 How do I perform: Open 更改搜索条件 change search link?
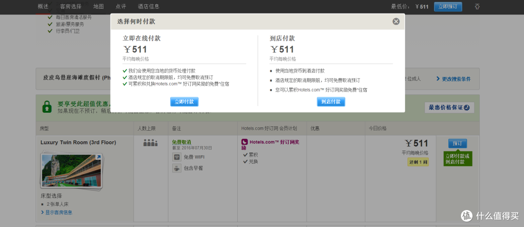point(454,79)
